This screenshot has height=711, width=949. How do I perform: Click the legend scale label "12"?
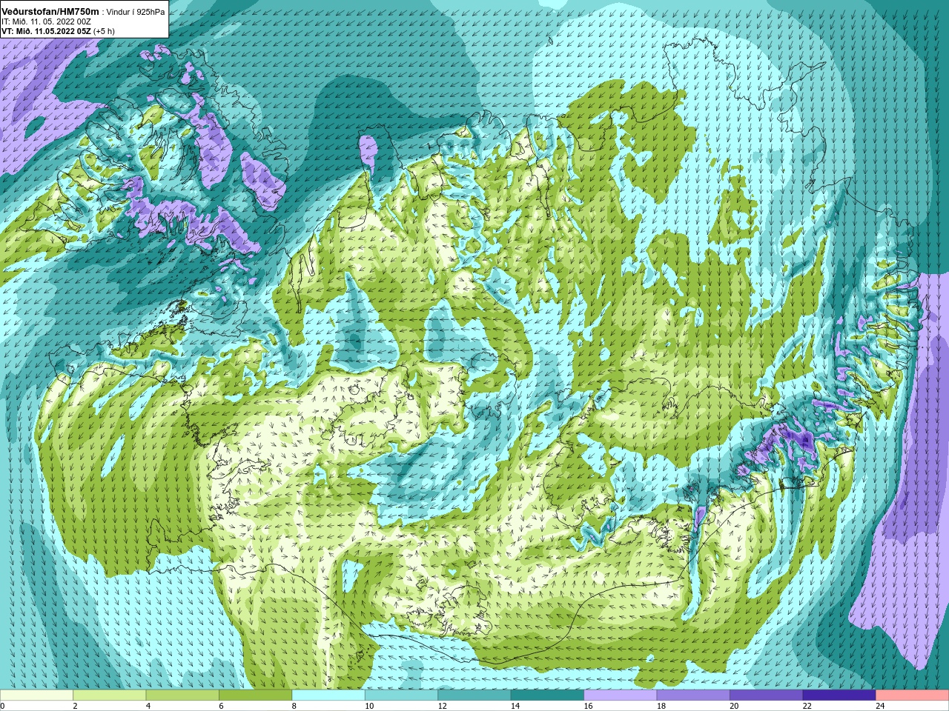coord(442,707)
